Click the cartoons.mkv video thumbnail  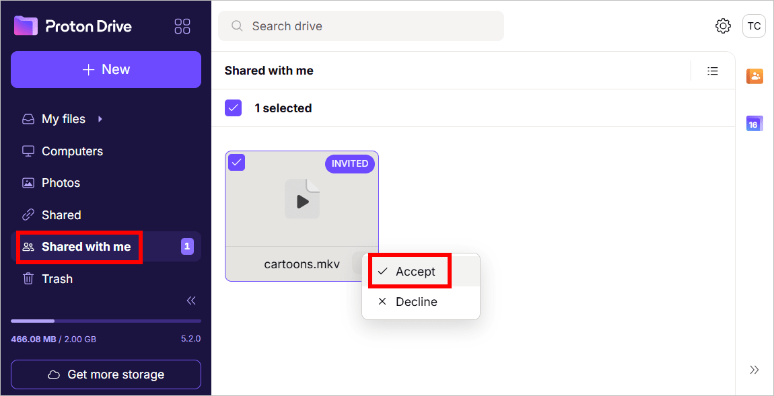(302, 199)
